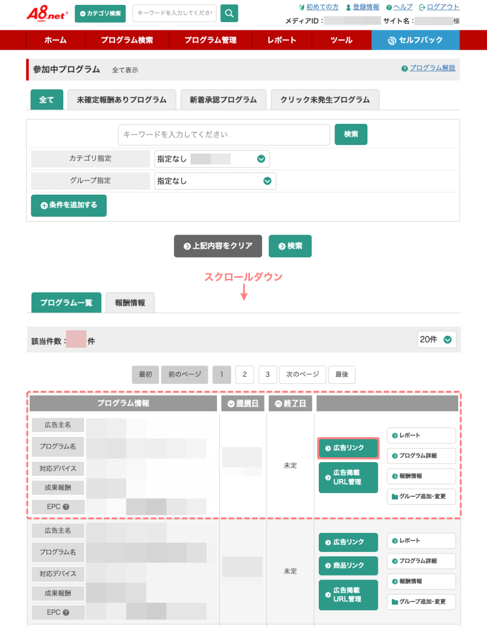Click the highlighted 広告リンク button
Screen dimensions: 487x627
(x=348, y=448)
